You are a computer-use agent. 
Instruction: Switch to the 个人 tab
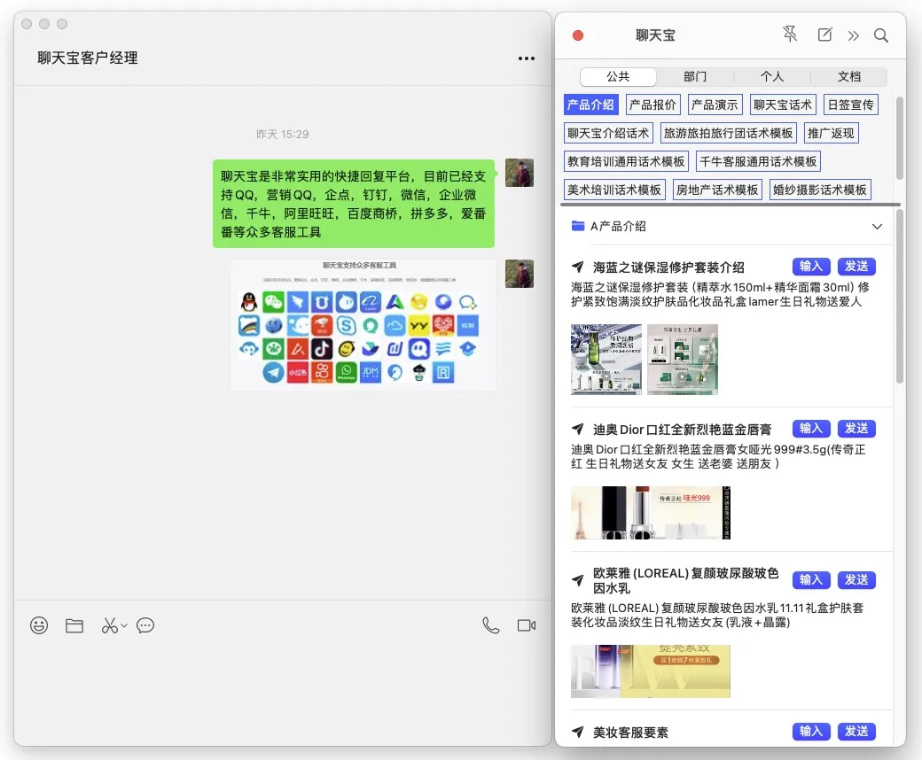coord(772,76)
